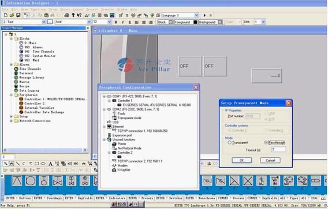The width and height of the screenshot is (328, 209).
Task: Click the Modem item icon
Action: point(114,165)
